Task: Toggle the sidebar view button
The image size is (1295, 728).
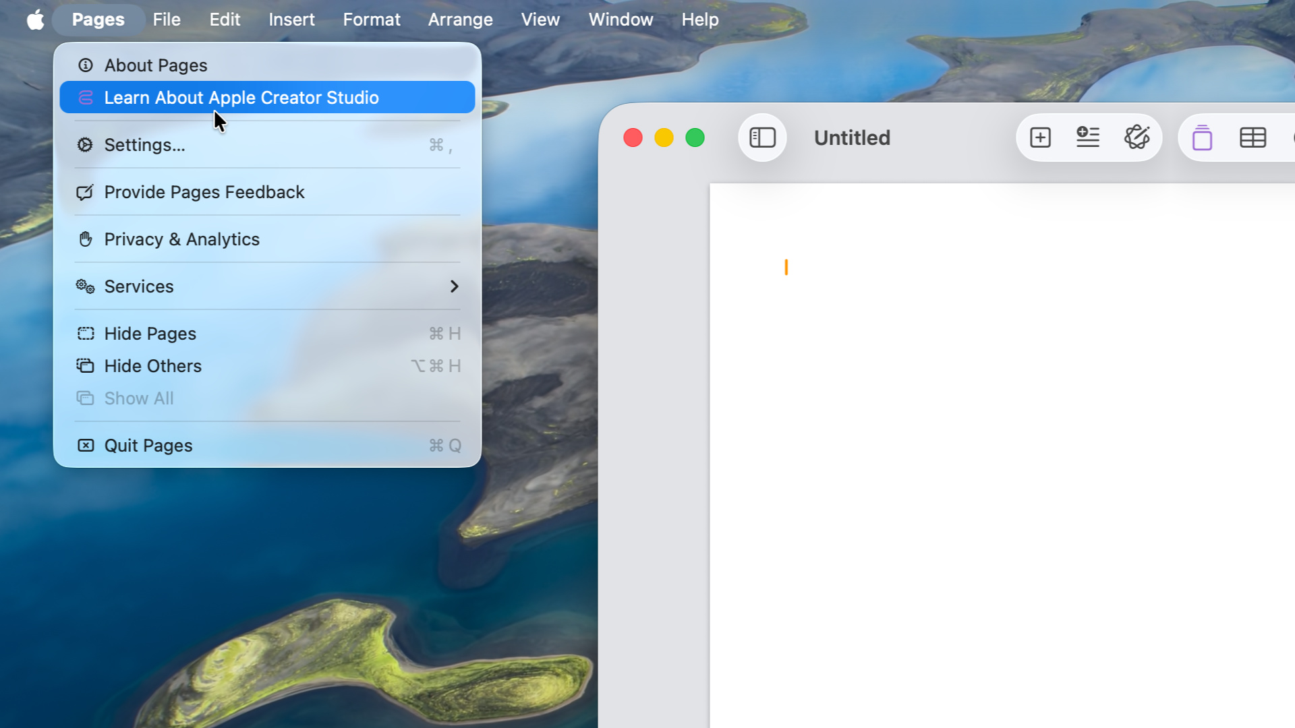Action: click(x=762, y=138)
